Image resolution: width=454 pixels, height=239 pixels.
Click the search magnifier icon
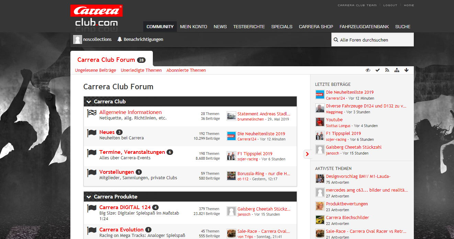pos(336,40)
